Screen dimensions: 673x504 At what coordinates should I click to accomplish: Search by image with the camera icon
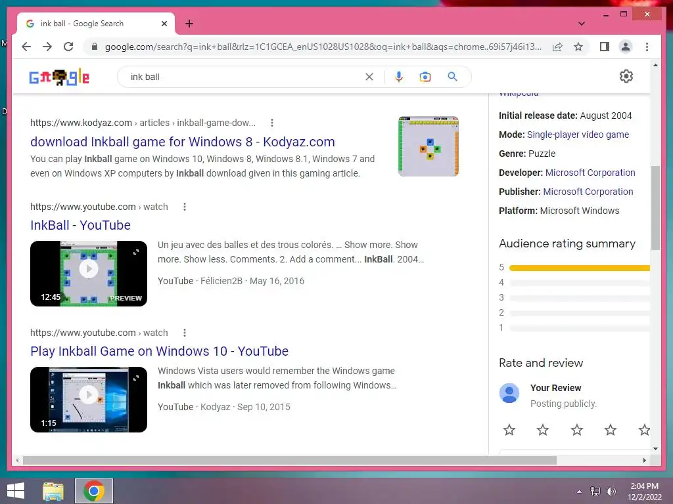pyautogui.click(x=425, y=77)
